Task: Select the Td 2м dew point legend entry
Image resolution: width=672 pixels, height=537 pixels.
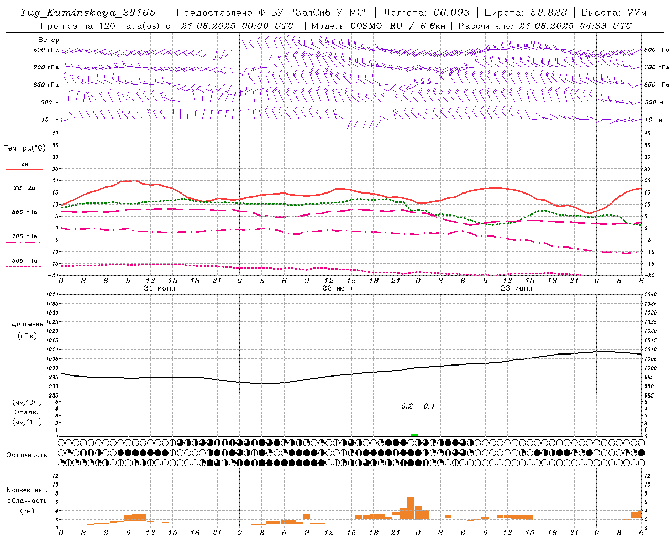Action: coord(24,188)
